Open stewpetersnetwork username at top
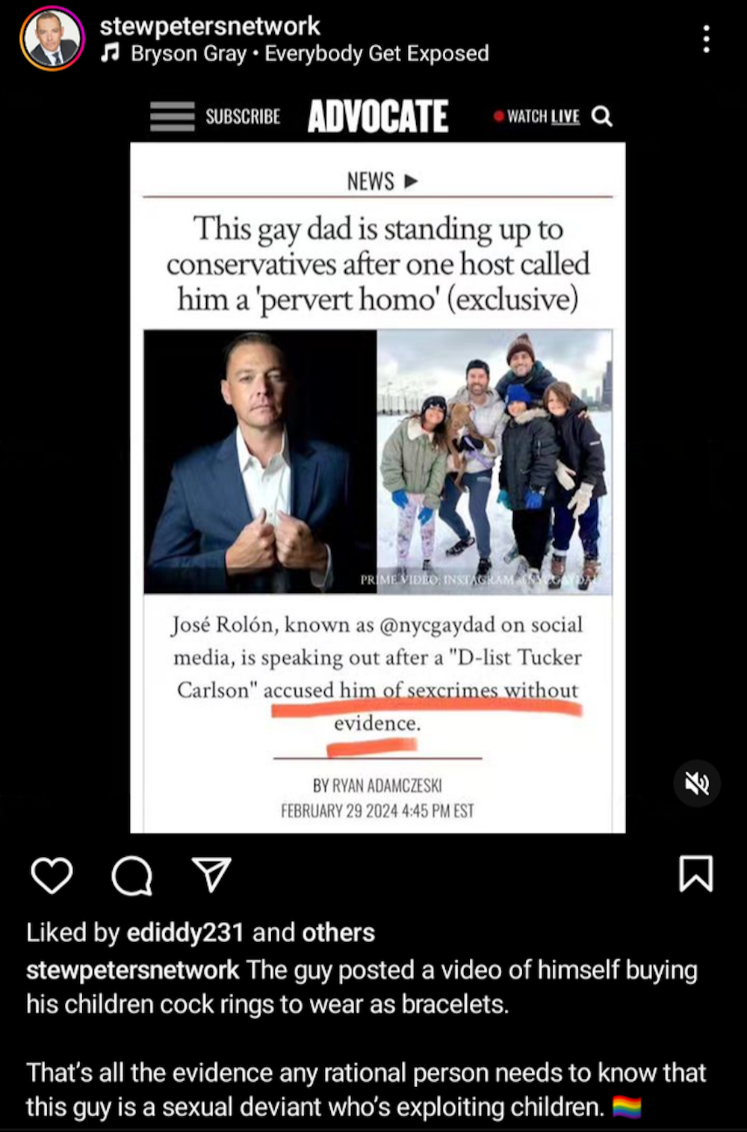747x1132 pixels. coord(210,26)
